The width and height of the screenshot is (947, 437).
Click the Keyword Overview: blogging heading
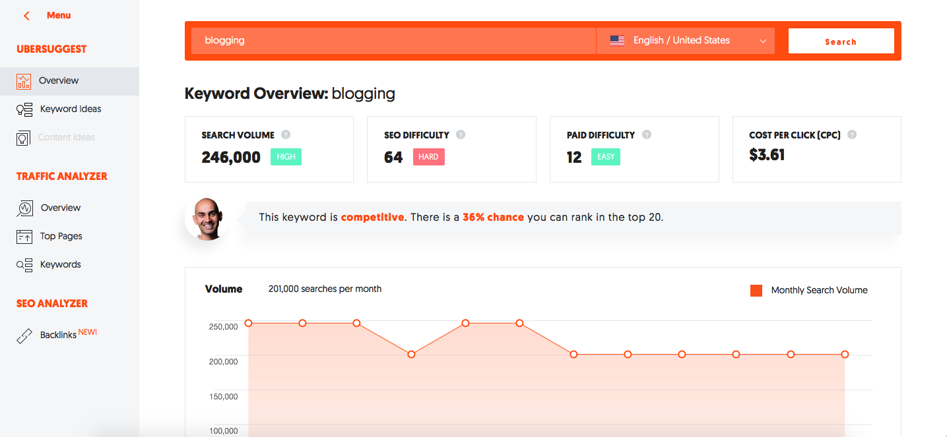tap(290, 94)
